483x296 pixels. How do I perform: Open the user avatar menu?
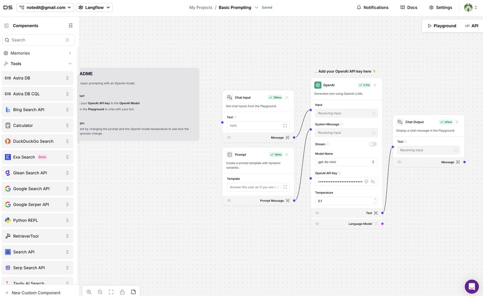tap(468, 7)
